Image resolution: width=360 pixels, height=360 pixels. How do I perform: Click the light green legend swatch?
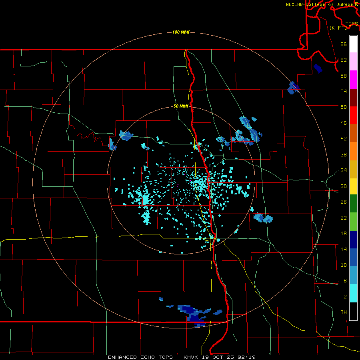click(x=353, y=222)
